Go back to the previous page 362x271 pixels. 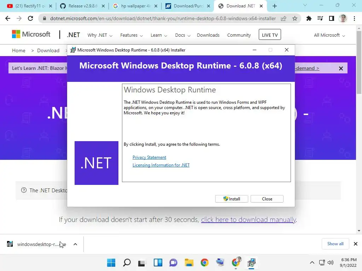click(8, 18)
